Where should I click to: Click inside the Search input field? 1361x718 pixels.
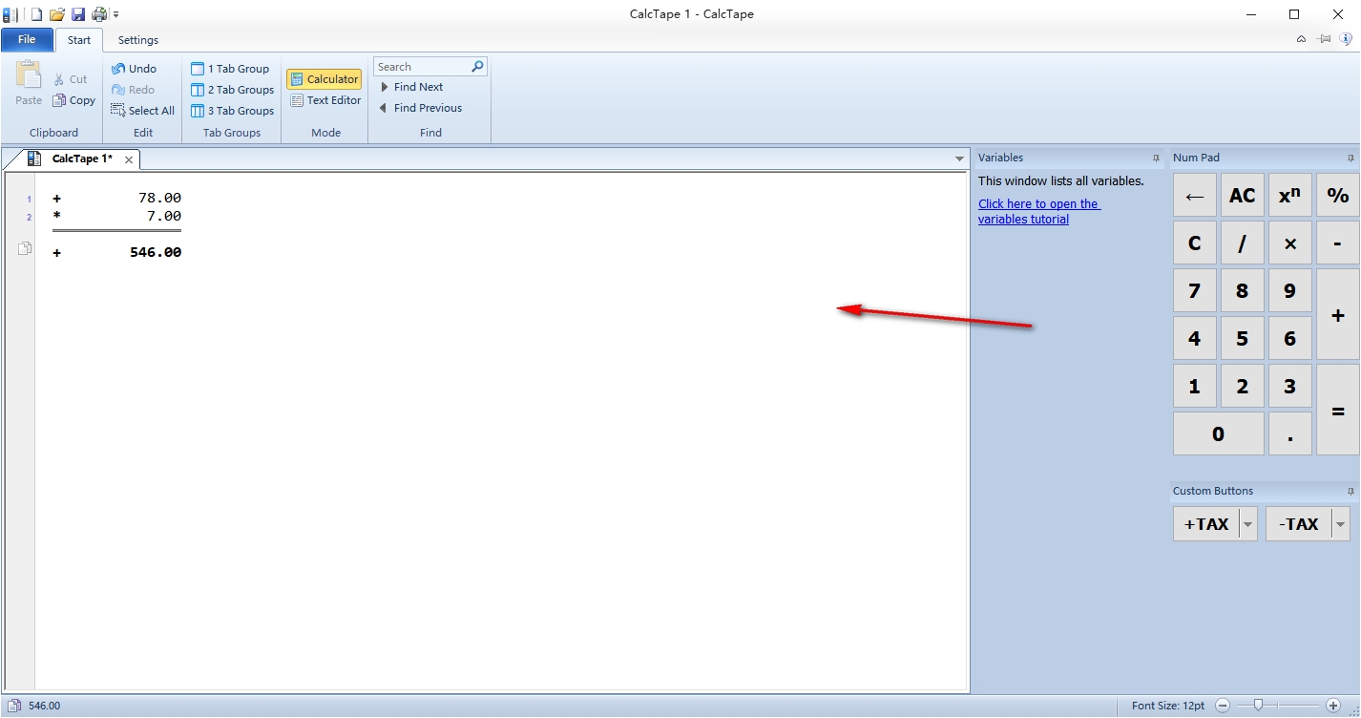coord(420,67)
